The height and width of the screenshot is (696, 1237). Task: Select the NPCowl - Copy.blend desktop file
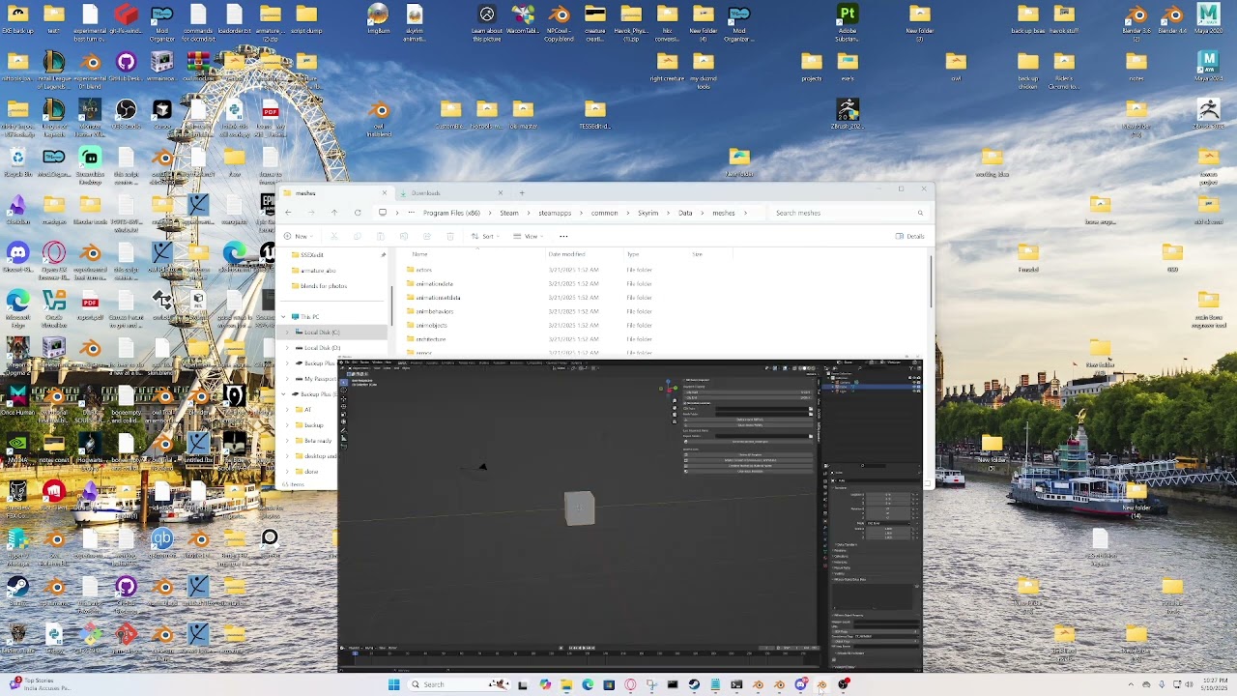(559, 21)
